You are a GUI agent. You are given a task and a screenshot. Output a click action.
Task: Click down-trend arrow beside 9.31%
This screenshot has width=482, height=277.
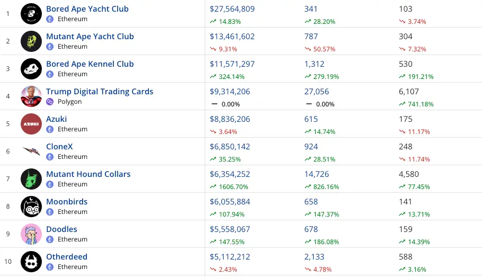pyautogui.click(x=213, y=49)
